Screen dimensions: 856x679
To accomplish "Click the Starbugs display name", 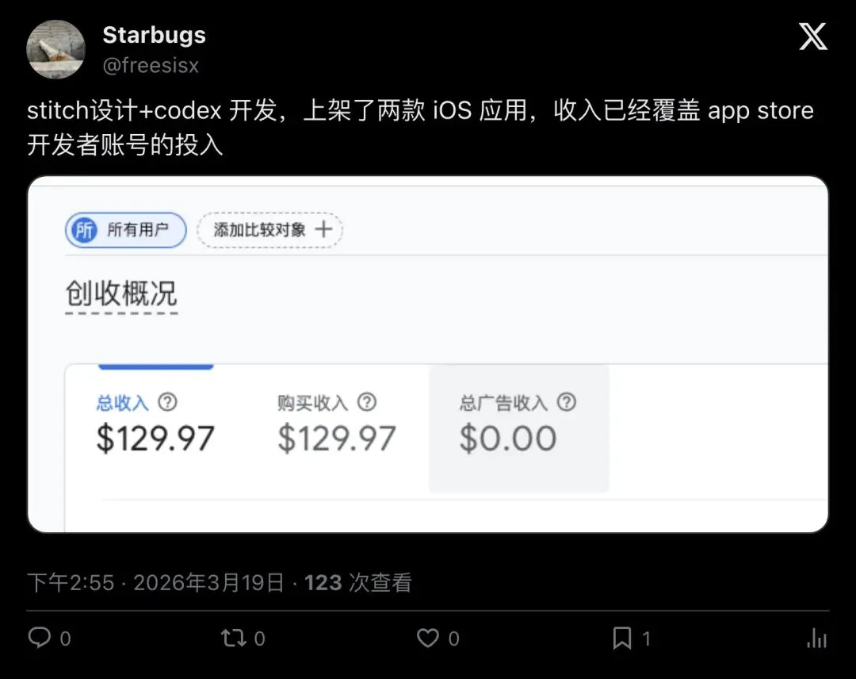I will point(154,35).
